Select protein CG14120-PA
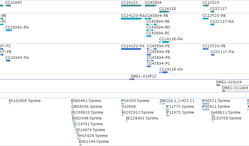Image resolution: width=249 pixels, height=146 pixels. point(133,46)
